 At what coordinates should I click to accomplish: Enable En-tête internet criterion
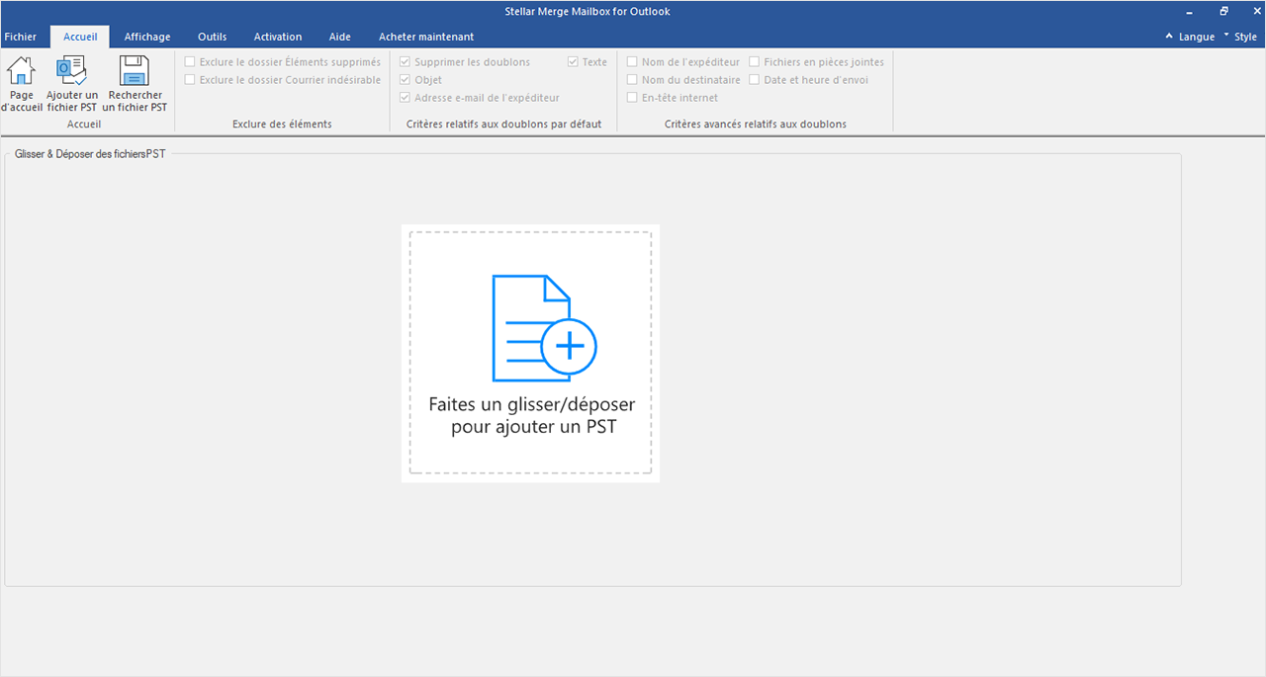[x=633, y=98]
